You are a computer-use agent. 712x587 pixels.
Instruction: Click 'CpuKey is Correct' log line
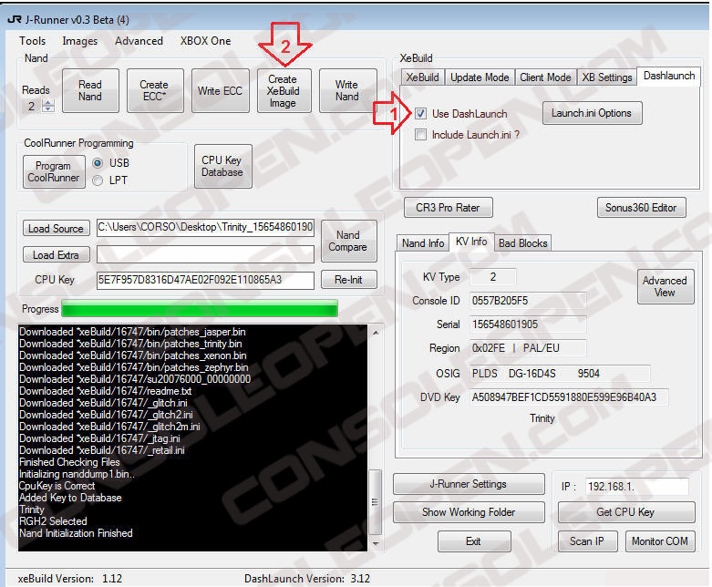pos(57,486)
